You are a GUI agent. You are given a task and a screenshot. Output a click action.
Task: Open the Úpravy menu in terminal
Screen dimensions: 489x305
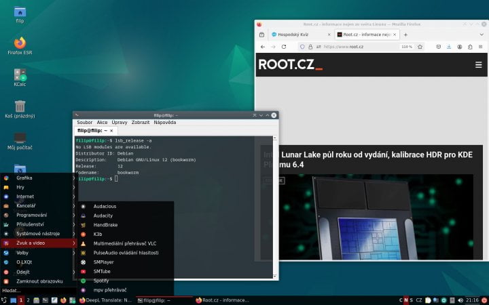point(120,123)
